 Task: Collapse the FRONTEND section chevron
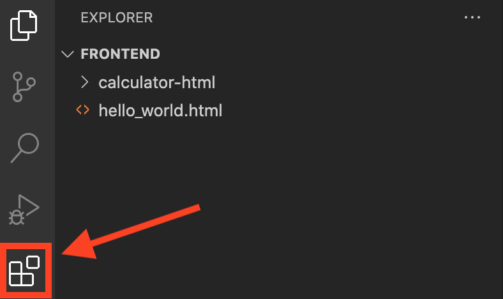68,54
